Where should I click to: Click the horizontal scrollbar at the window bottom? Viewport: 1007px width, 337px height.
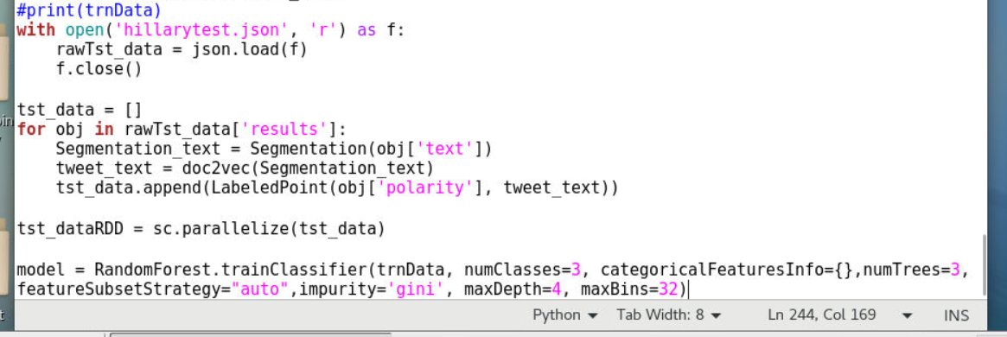point(251,334)
